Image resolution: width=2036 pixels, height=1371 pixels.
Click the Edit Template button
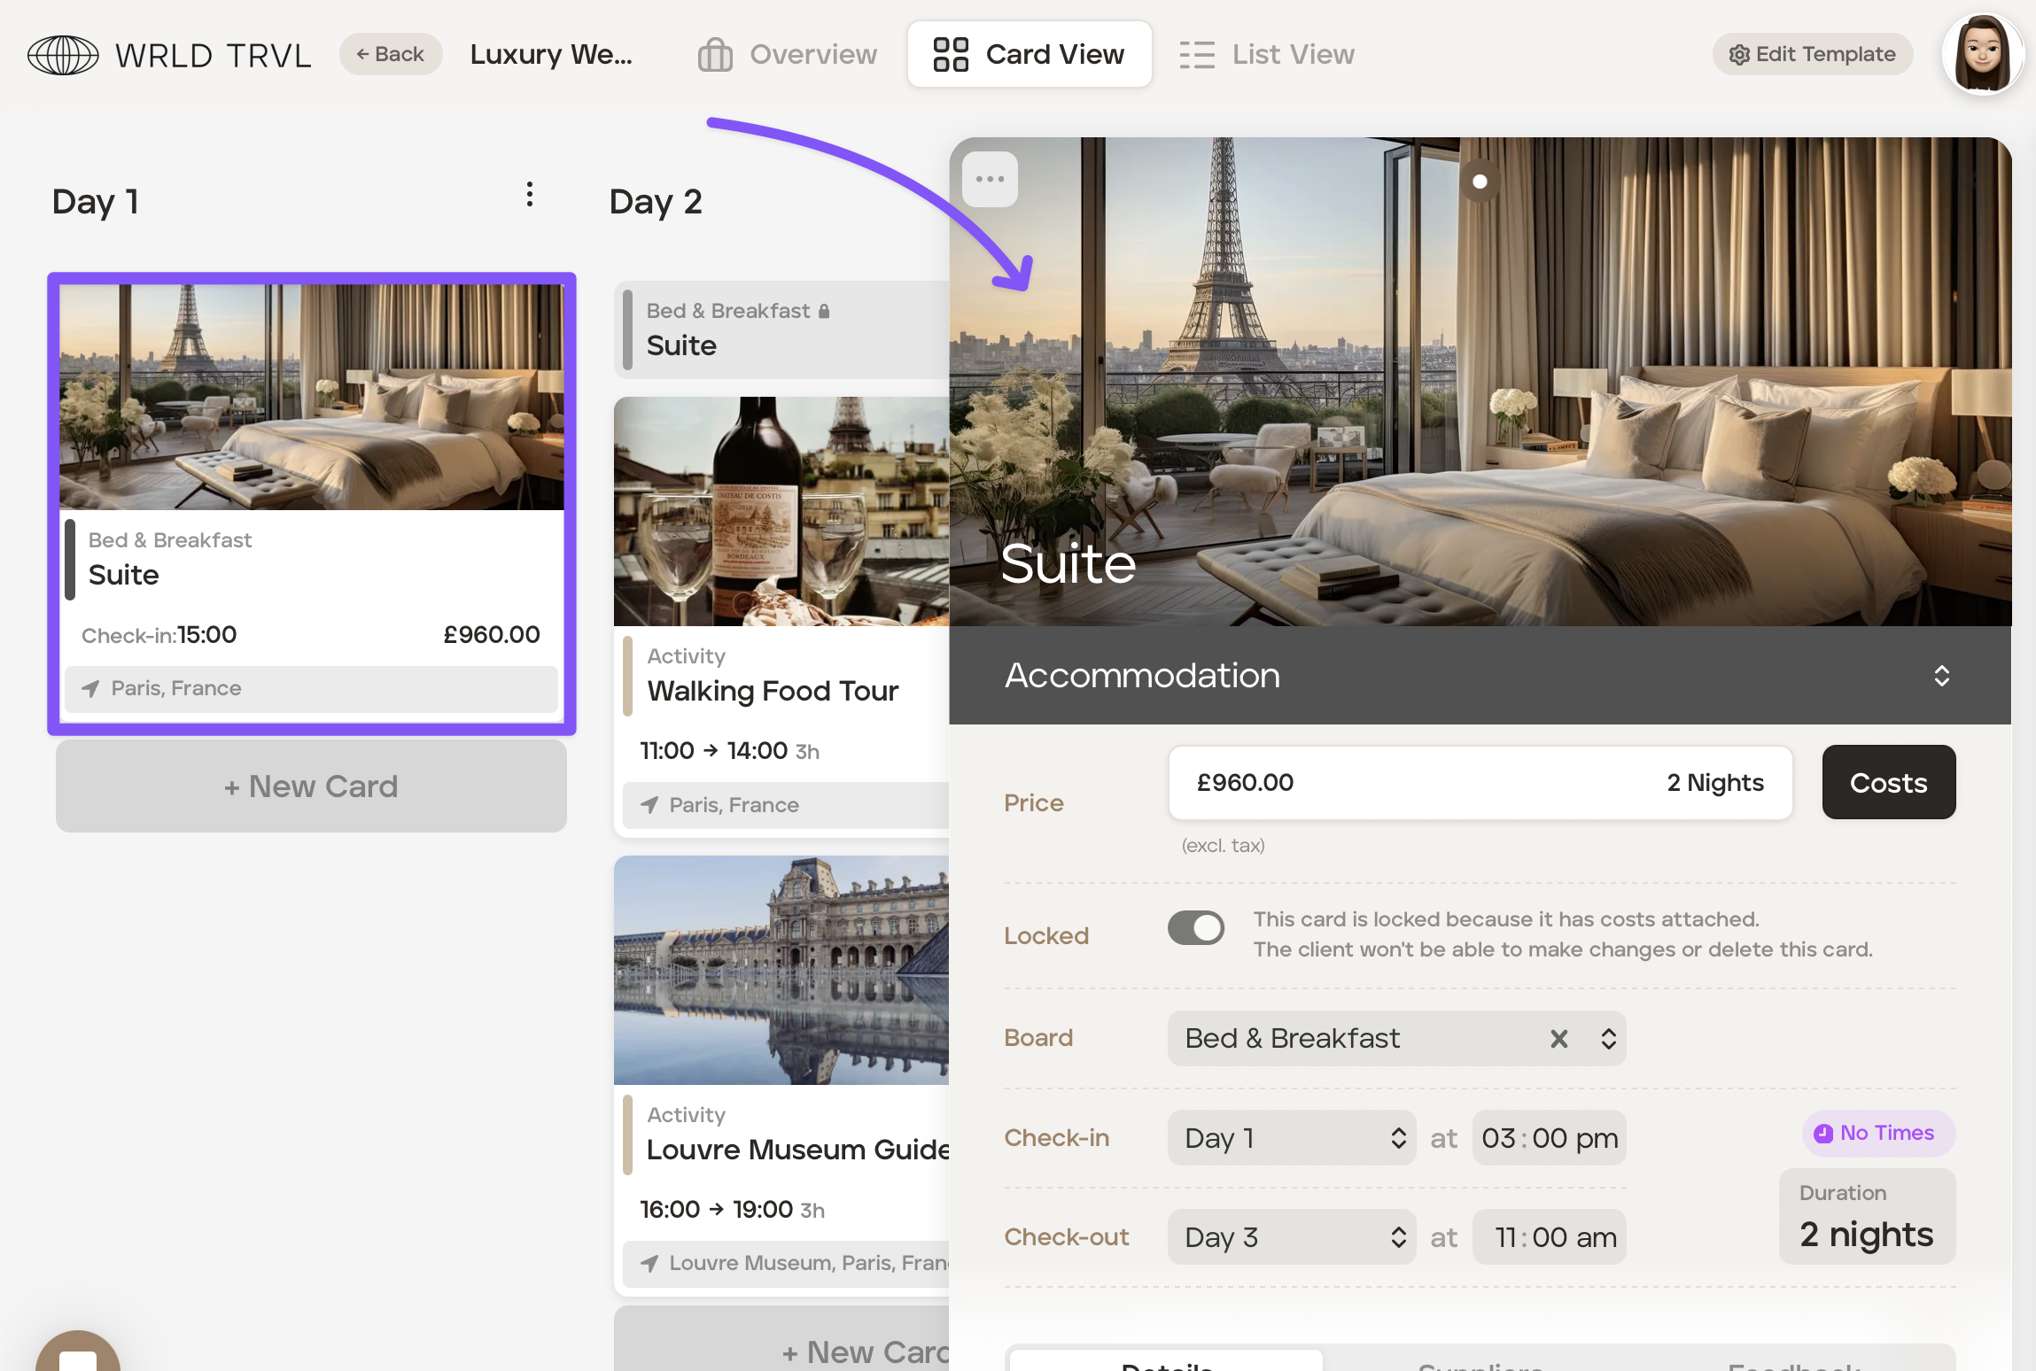pos(1812,54)
